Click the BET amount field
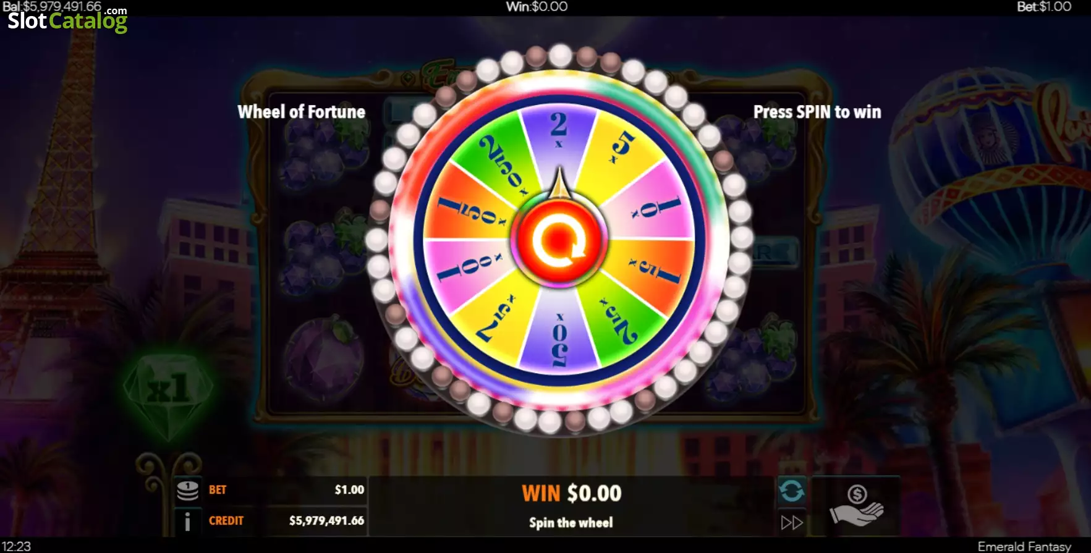The image size is (1091, 553). pos(286,490)
